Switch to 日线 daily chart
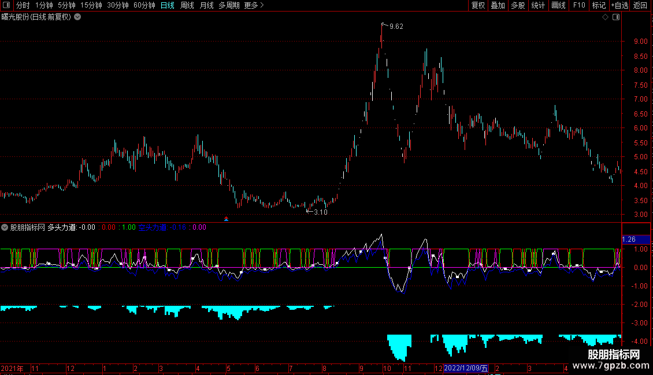The width and height of the screenshot is (653, 375). [x=168, y=5]
